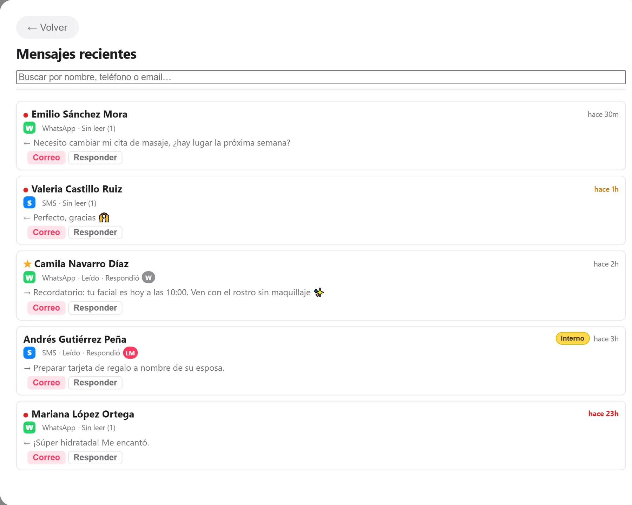Click the red 'hace 23h' timestamp

[603, 413]
